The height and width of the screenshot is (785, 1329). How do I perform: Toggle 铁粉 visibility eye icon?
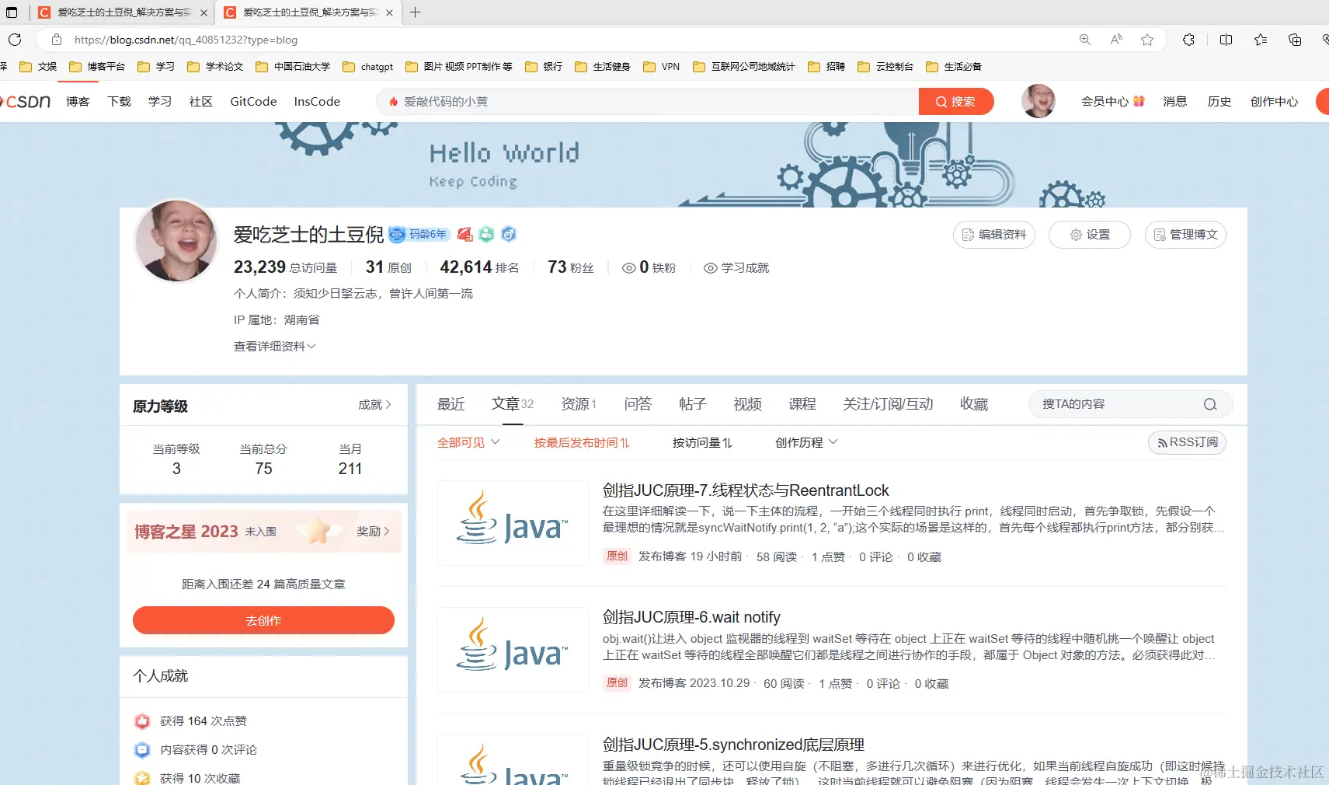pos(629,268)
